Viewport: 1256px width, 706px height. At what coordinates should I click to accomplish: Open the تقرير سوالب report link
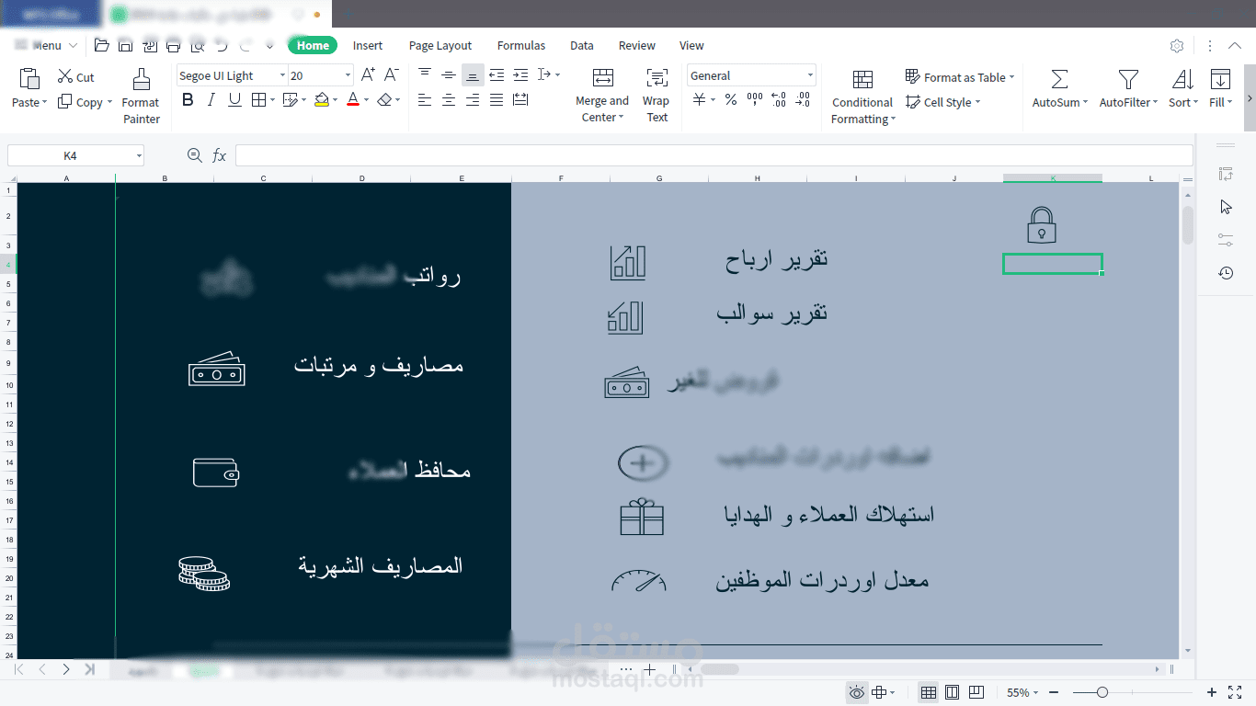pyautogui.click(x=772, y=313)
